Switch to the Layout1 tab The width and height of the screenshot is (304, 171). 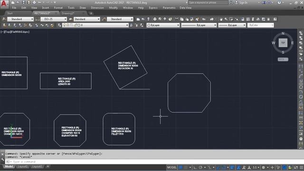tap(23, 166)
